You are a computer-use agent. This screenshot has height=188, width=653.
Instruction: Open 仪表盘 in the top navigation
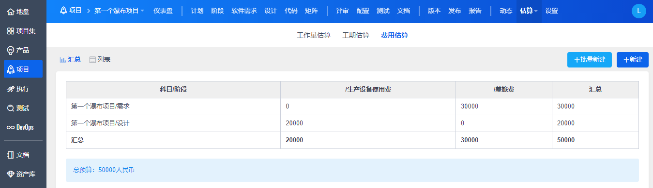pyautogui.click(x=163, y=11)
